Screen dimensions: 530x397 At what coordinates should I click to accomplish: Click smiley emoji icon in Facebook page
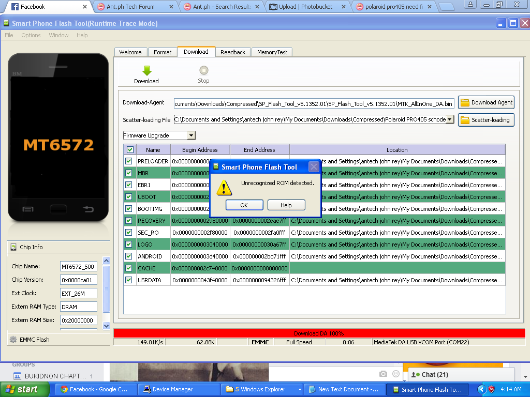(396, 374)
